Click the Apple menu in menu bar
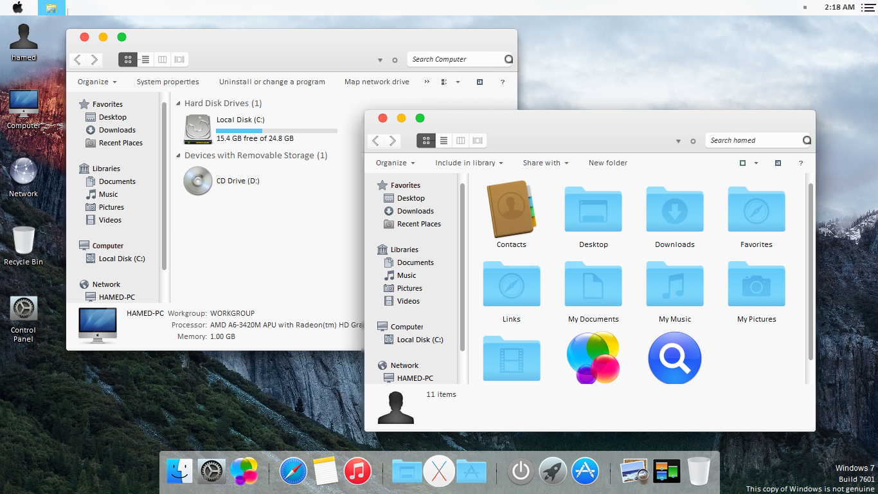 [17, 7]
